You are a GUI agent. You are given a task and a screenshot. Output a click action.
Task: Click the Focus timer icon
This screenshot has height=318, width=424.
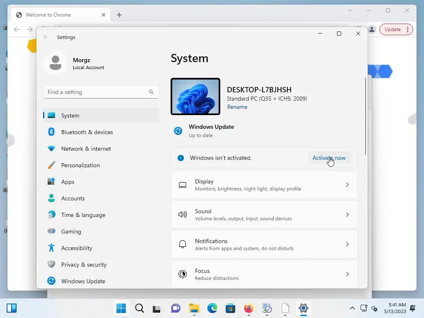pyautogui.click(x=183, y=274)
